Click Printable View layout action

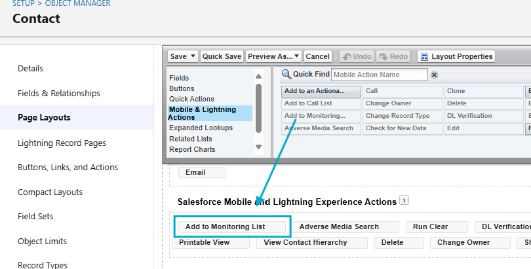pyautogui.click(x=210, y=243)
